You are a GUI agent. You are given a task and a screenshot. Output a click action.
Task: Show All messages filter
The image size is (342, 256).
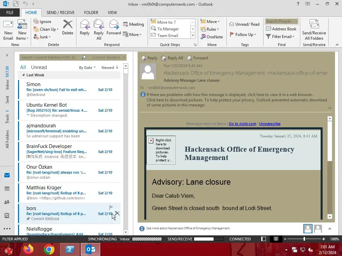(x=23, y=67)
